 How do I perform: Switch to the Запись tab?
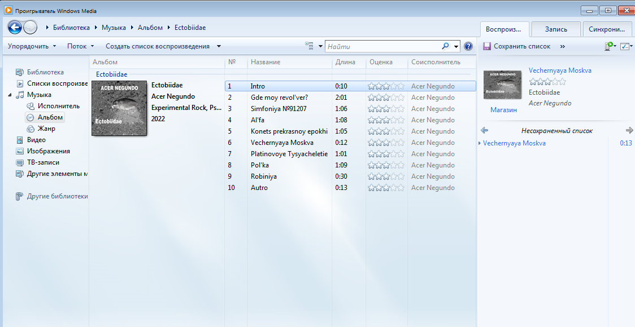coord(556,29)
